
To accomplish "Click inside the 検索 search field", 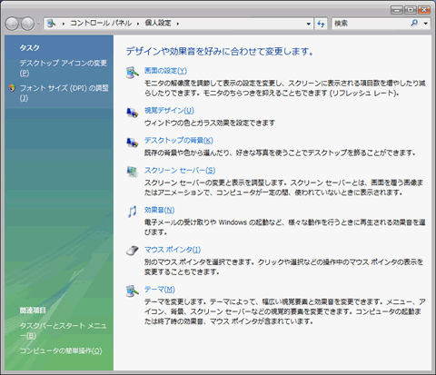I will (x=371, y=24).
